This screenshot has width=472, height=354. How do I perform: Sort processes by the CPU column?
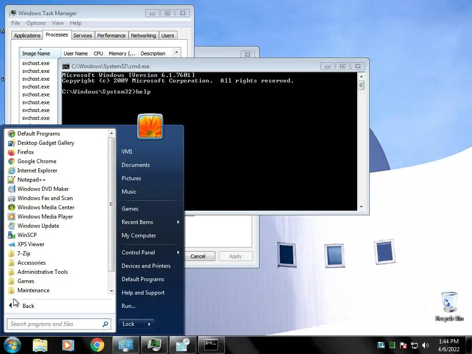pos(98,53)
